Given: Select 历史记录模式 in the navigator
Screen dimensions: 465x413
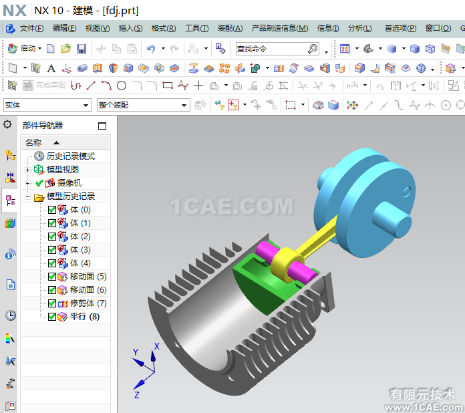Looking at the screenshot, I should tap(71, 156).
